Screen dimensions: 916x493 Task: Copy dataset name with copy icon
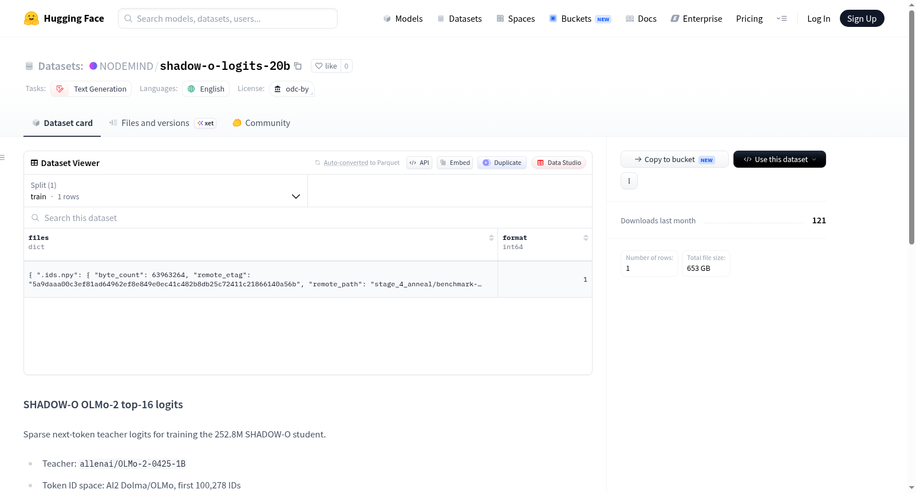click(298, 66)
